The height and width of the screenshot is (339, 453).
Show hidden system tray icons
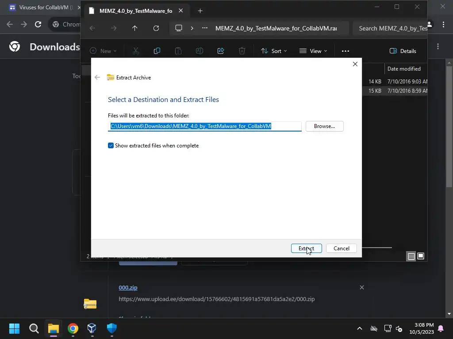[360, 328]
